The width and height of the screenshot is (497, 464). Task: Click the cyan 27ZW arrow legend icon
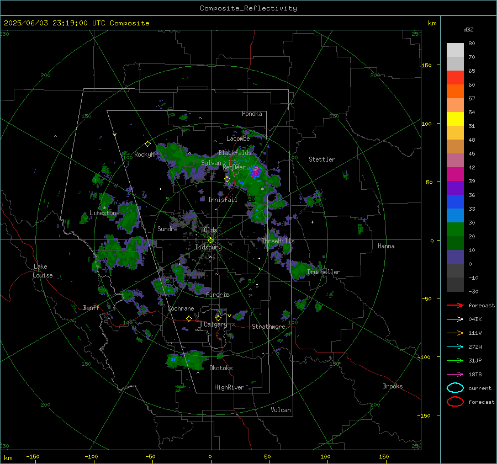pyautogui.click(x=455, y=347)
